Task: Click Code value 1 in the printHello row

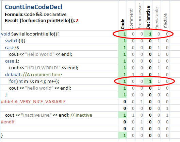Action: click(x=125, y=34)
